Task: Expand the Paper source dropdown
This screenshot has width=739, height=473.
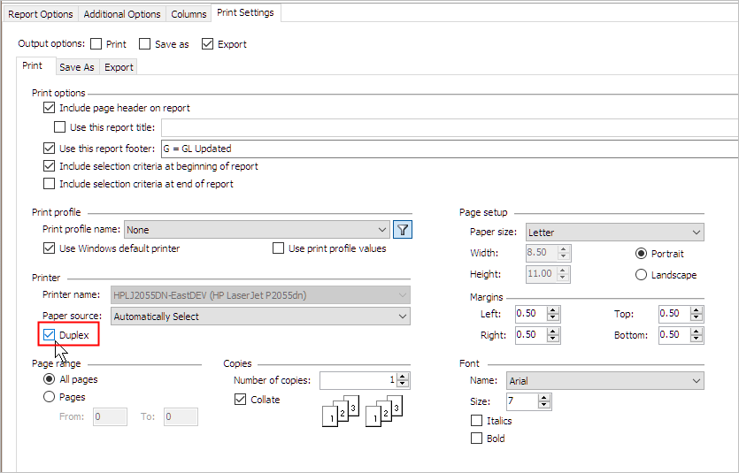Action: pos(260,317)
